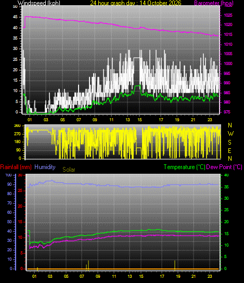Click the Solar legend label
This screenshot has height=283, width=244.
[69, 170]
